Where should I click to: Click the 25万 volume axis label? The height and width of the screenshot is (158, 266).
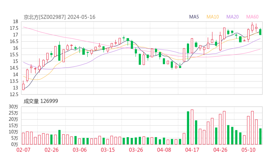click(13, 113)
